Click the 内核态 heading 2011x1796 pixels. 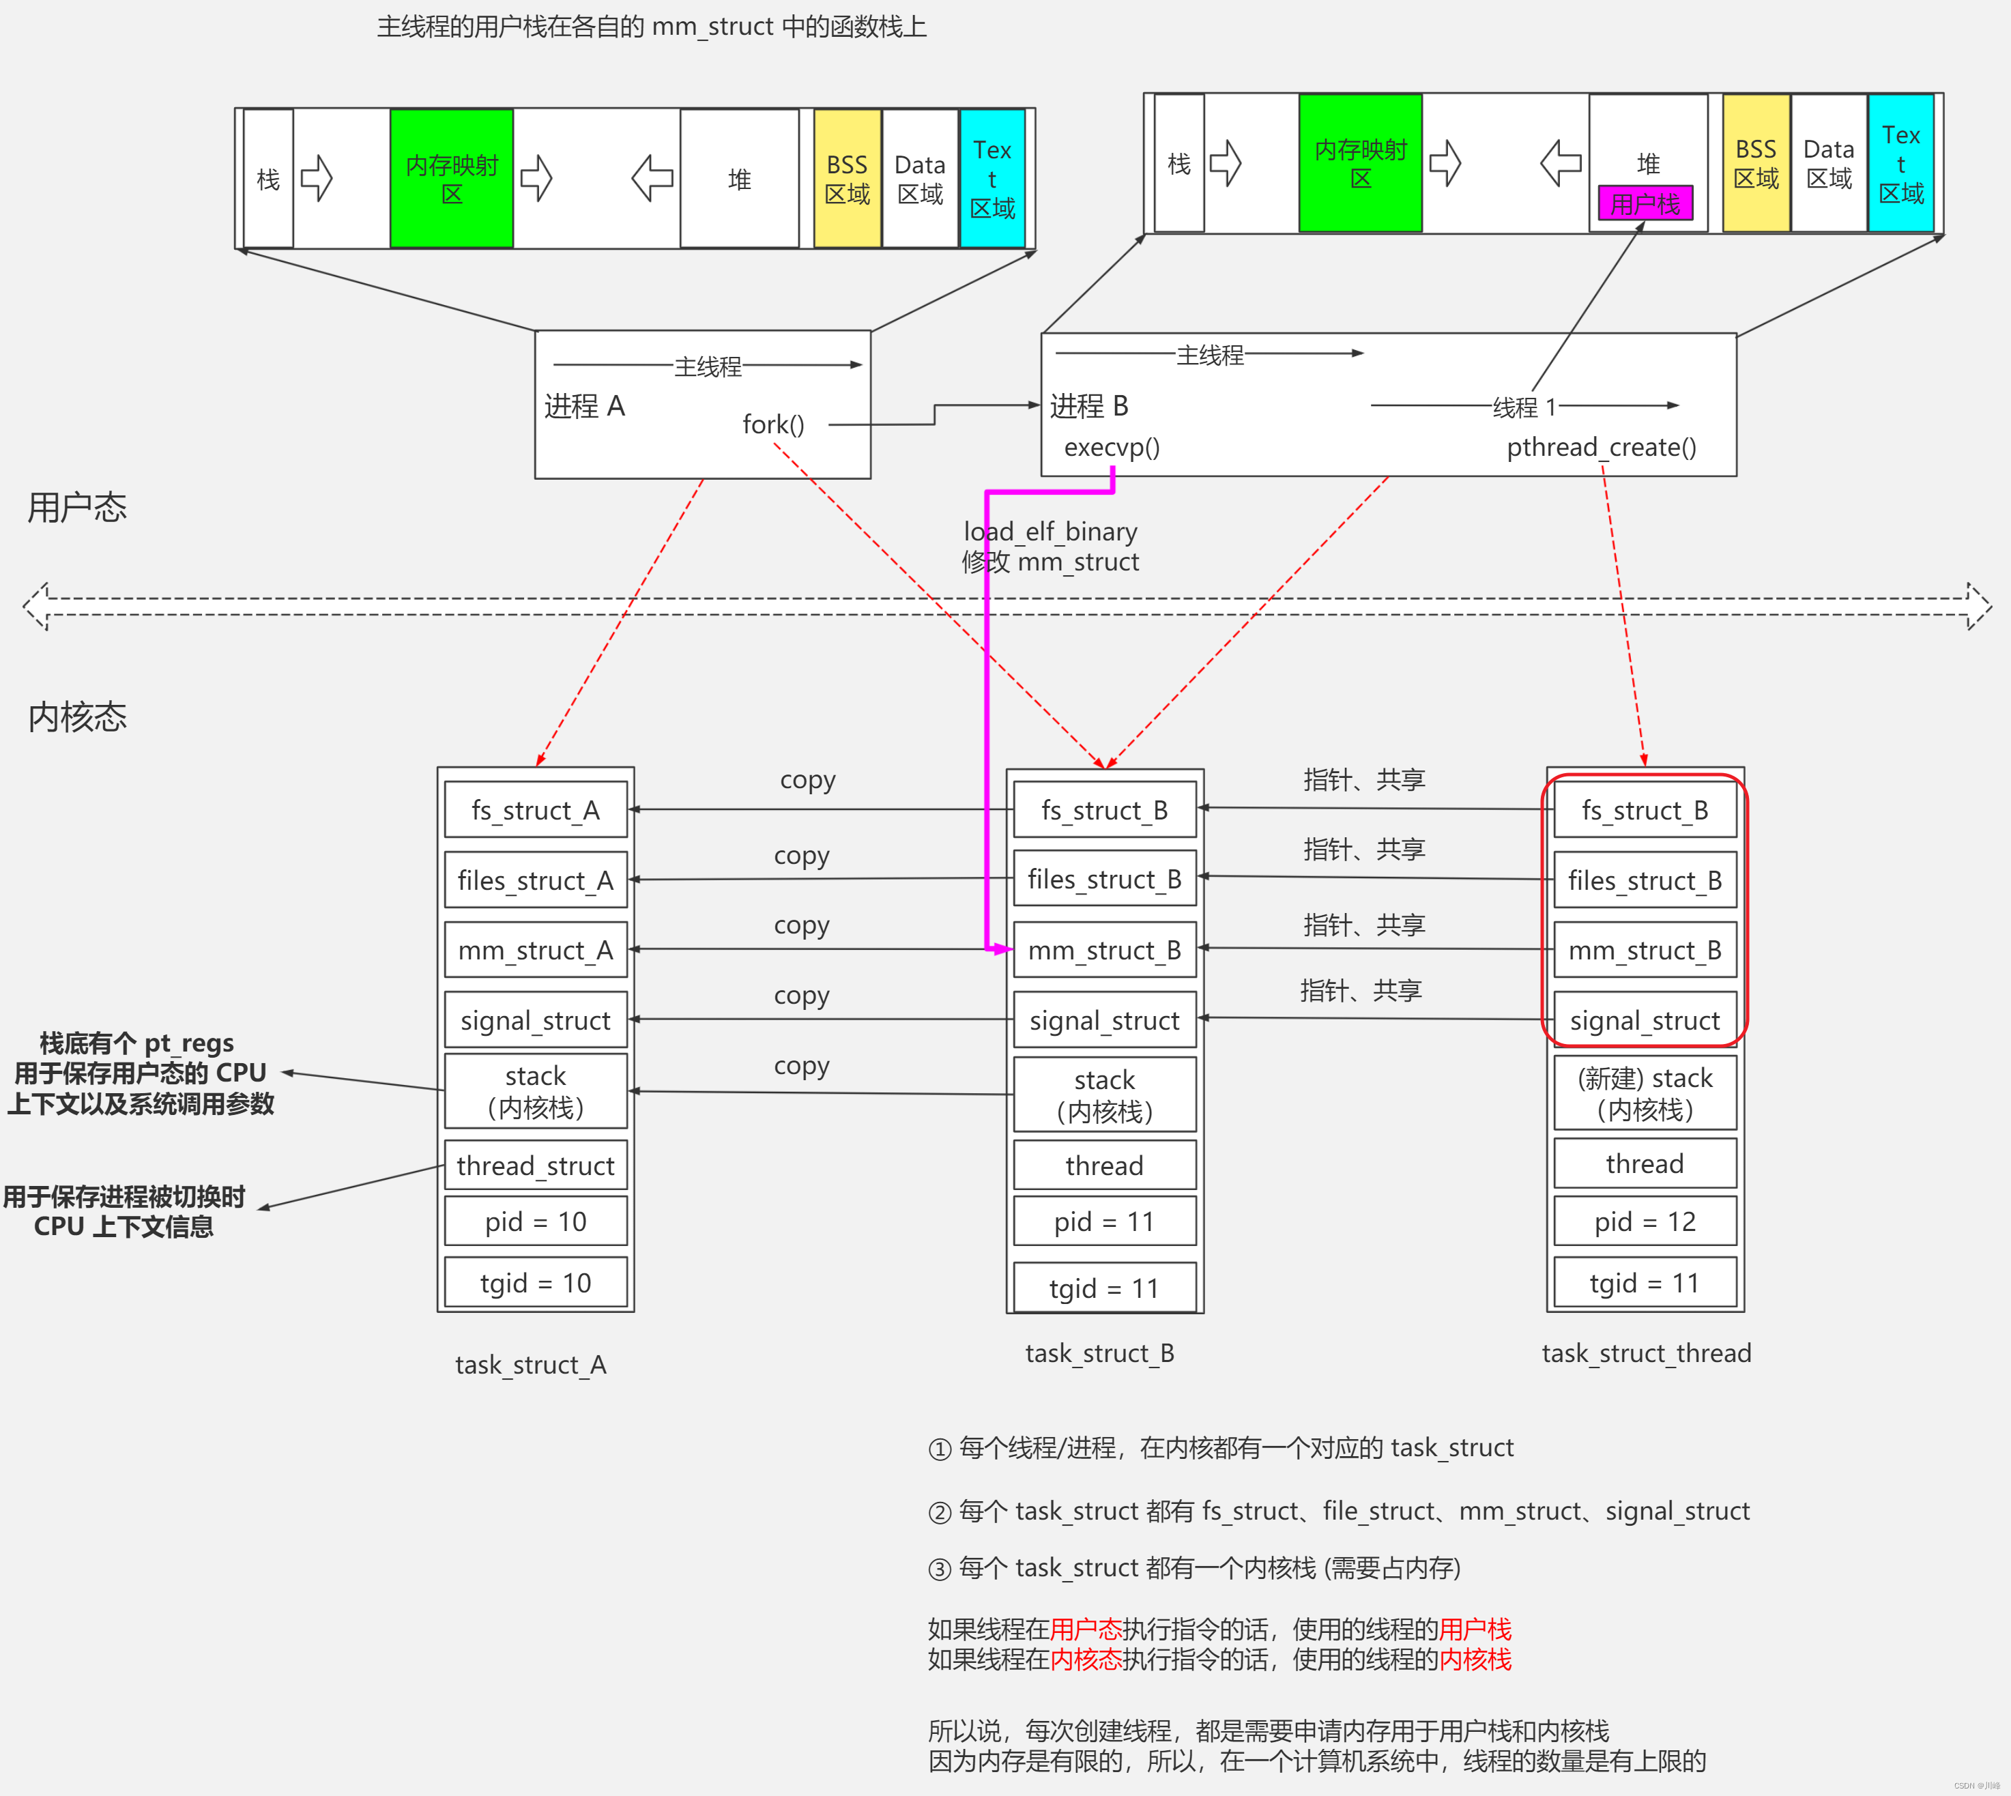point(77,716)
